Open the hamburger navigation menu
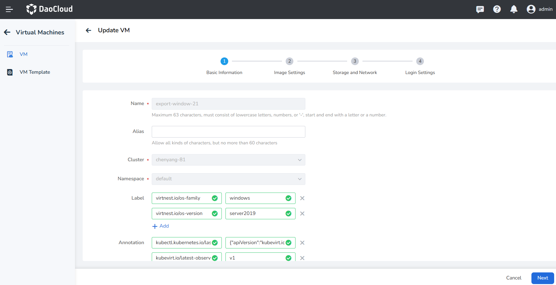The image size is (556, 285). (x=9, y=10)
